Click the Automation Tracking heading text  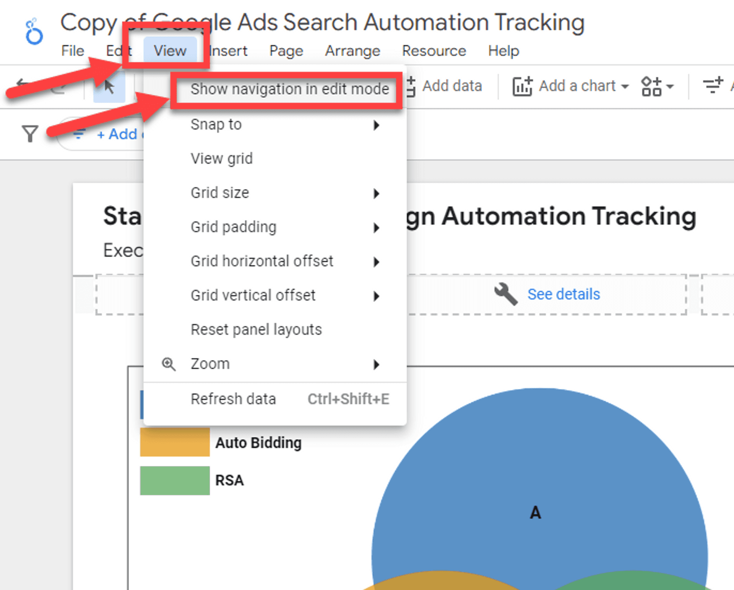tap(569, 217)
